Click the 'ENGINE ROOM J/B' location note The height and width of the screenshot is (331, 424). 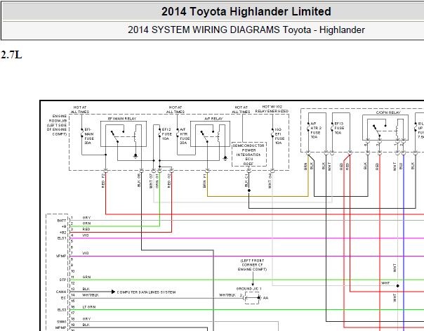pos(57,125)
